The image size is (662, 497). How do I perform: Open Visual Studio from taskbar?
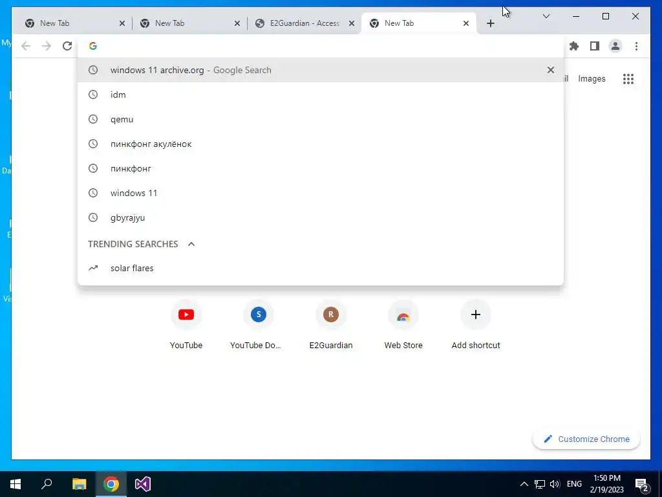(x=143, y=484)
